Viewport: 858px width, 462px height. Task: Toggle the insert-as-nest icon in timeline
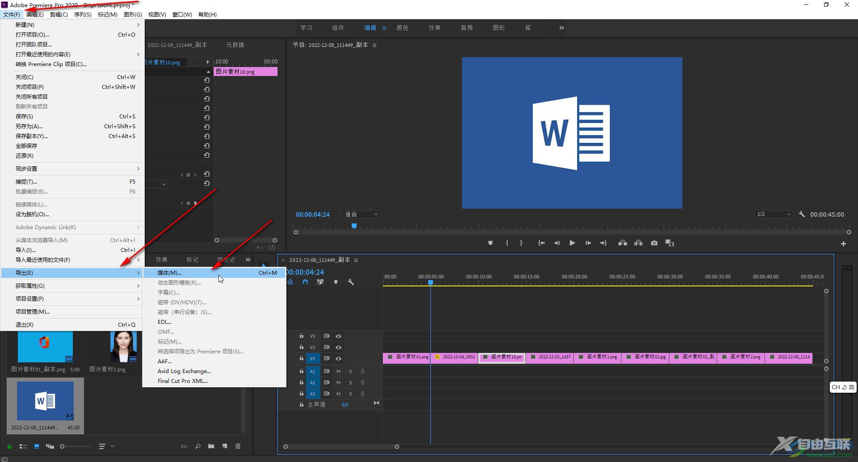click(x=290, y=282)
